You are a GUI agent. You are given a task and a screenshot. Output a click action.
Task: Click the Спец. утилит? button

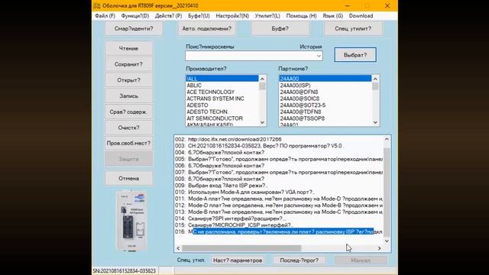(x=353, y=29)
